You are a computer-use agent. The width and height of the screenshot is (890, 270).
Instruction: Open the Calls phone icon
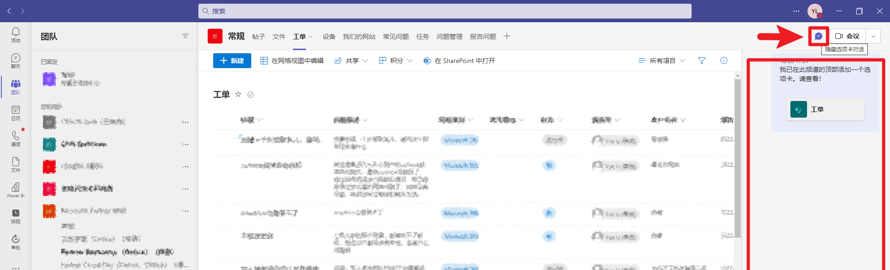tap(16, 138)
